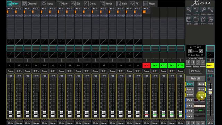
Task: Select the red Aux channel label
Action: (x=146, y=66)
